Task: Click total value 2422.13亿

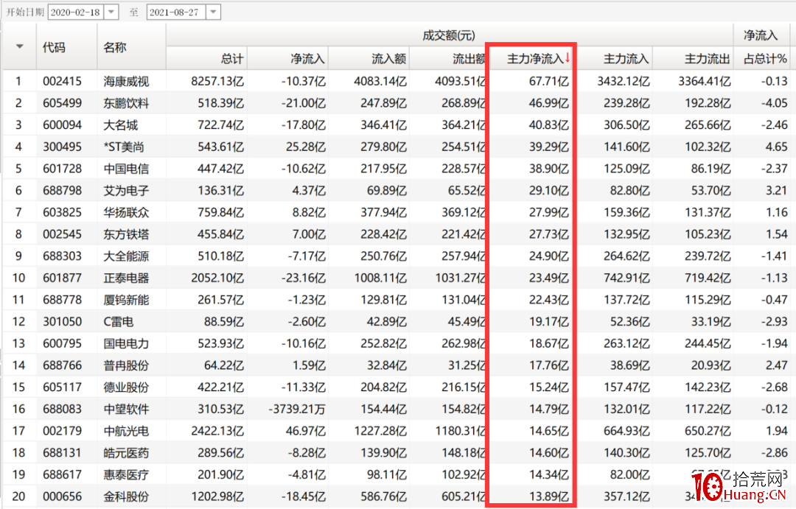Action: [x=217, y=431]
